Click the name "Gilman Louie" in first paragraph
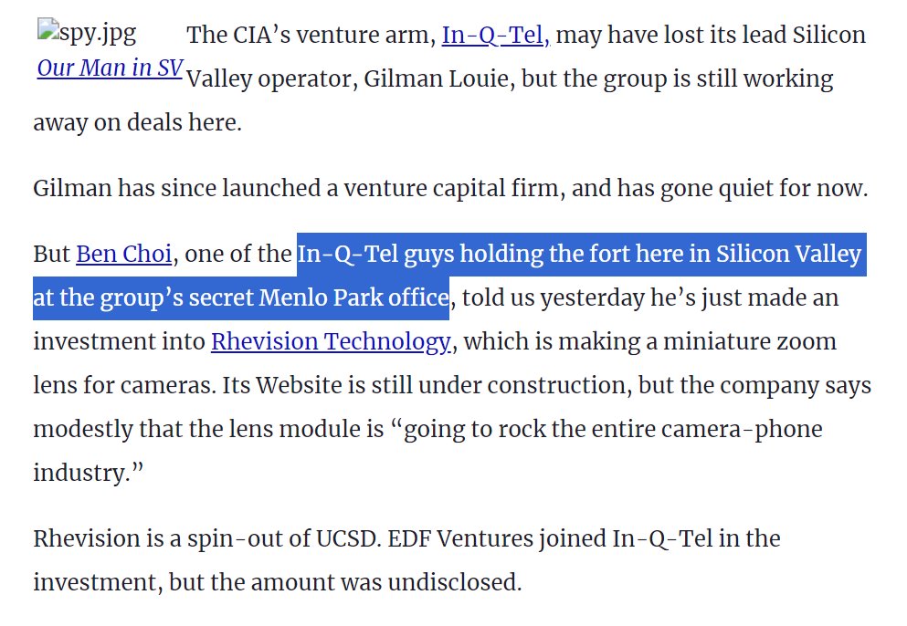This screenshot has height=626, width=907. [438, 78]
